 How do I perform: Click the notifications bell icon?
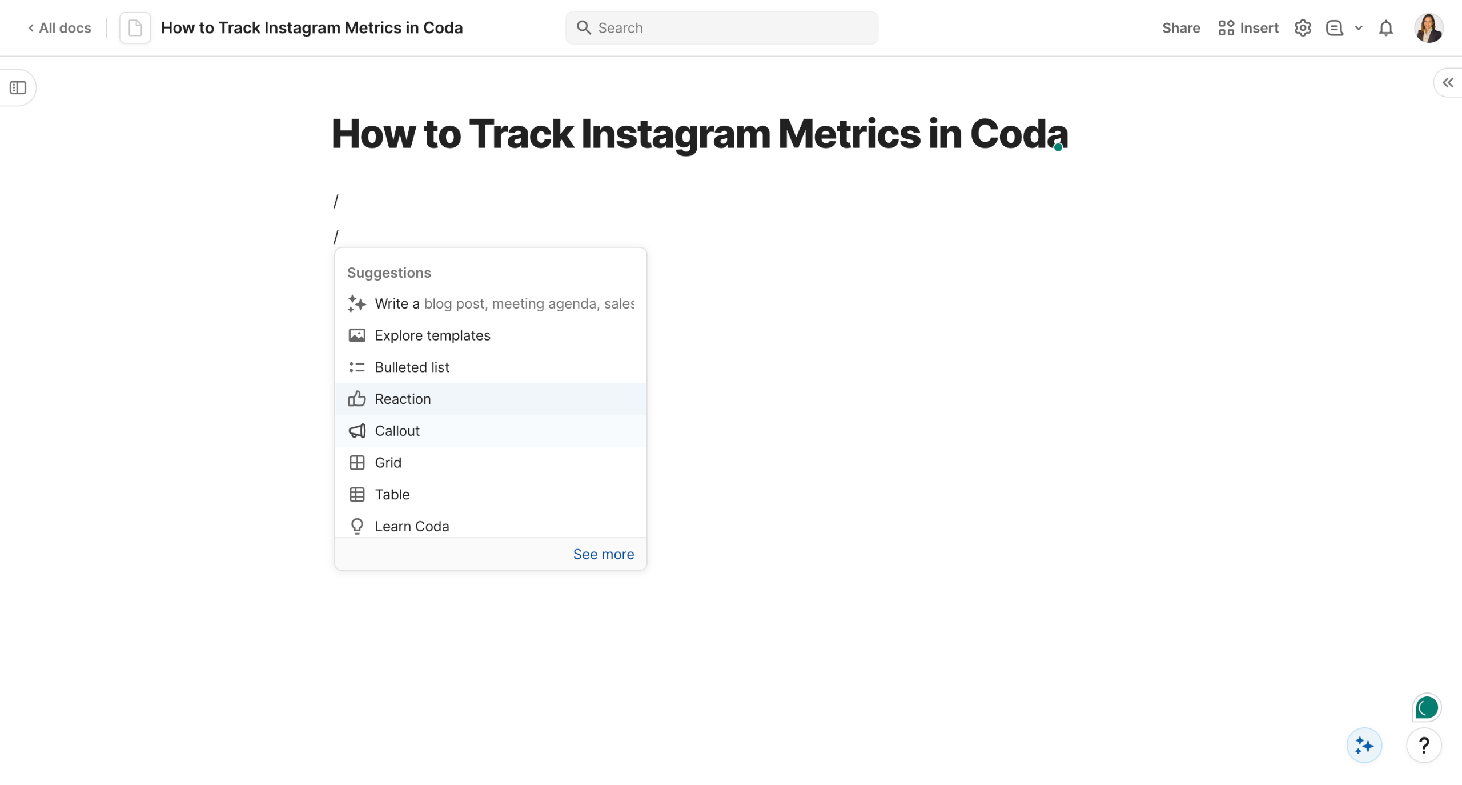(1385, 28)
